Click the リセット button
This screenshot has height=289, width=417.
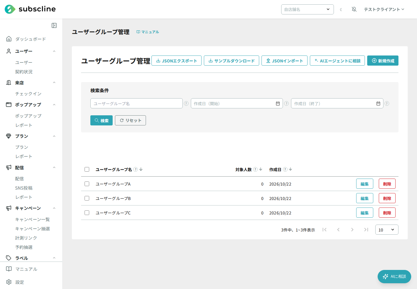130,121
